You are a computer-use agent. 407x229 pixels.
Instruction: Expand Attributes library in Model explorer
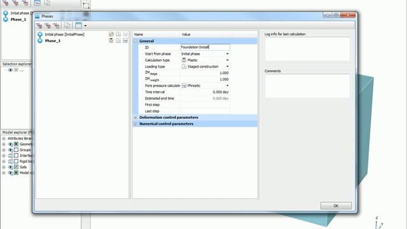point(4,139)
